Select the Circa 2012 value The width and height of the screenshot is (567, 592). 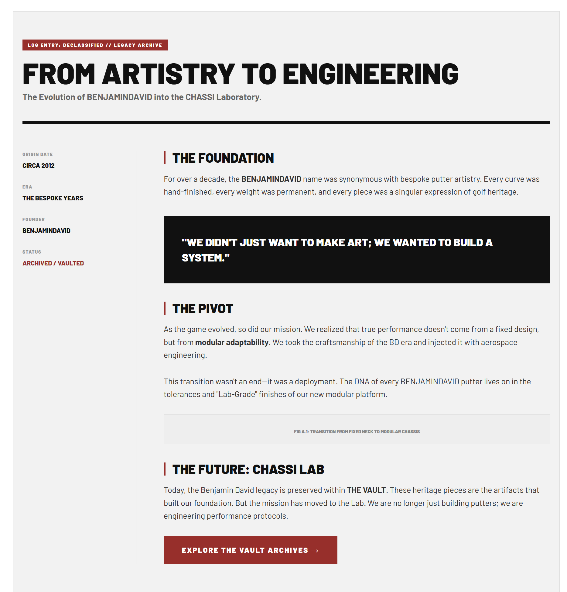tap(39, 166)
